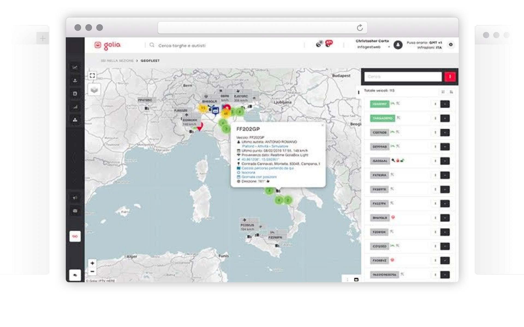The width and height of the screenshot is (524, 327).
Task: Click the Isocrona link in popup
Action: 248,172
